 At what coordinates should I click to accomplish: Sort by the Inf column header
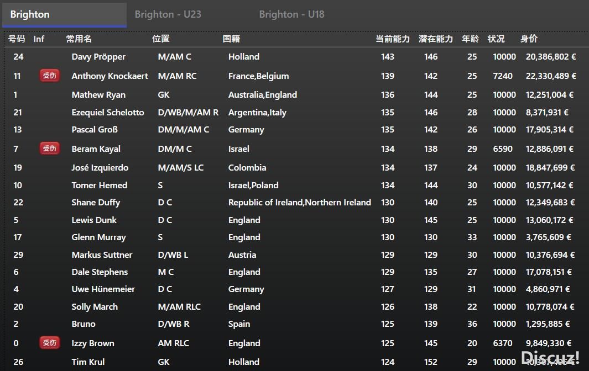click(39, 39)
